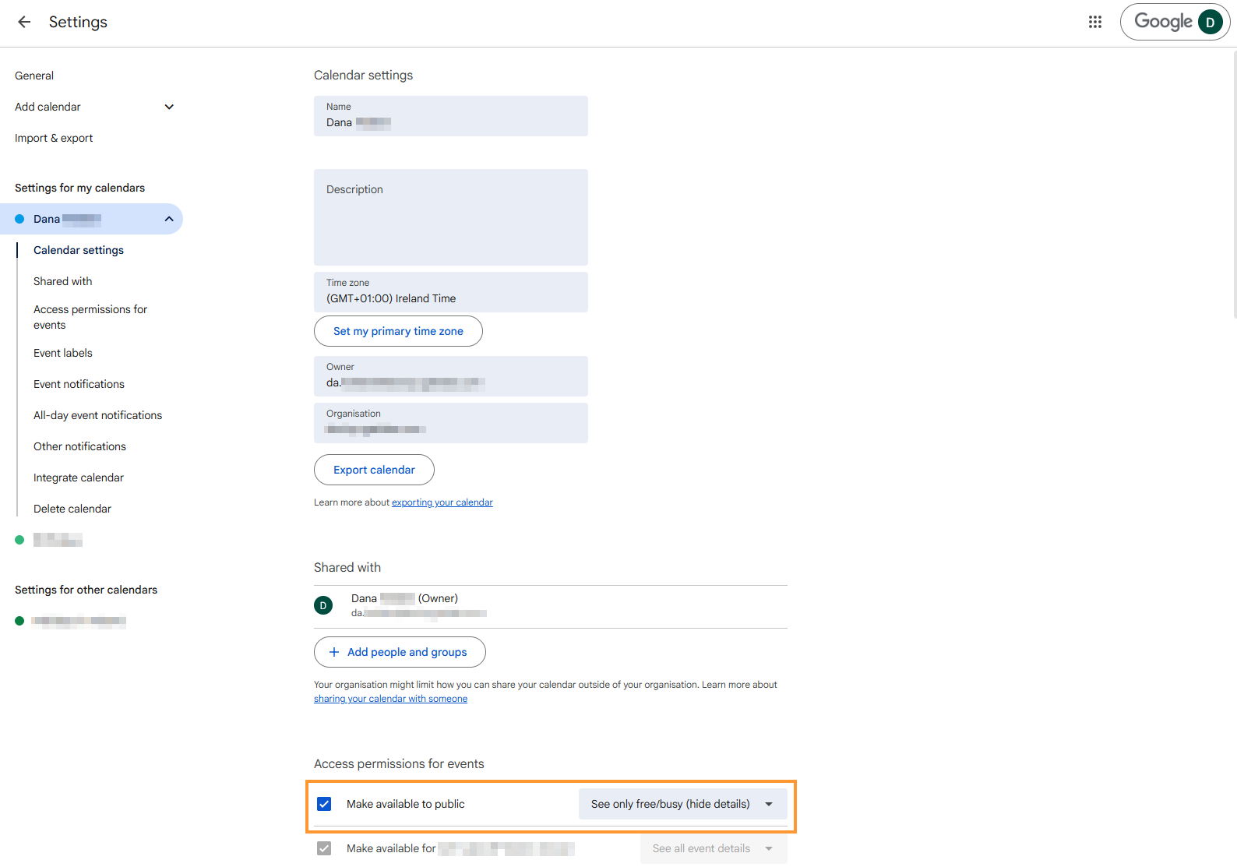Viewport: 1237px width, 867px height.
Task: Go to Calendar settings section
Action: [x=79, y=250]
